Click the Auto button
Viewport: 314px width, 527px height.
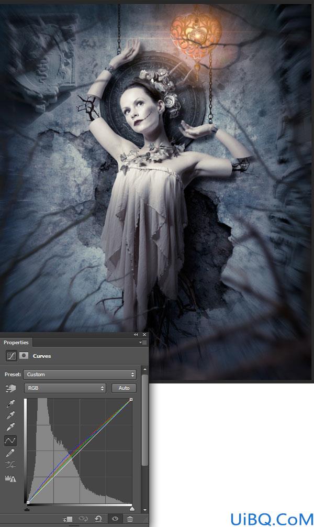(x=124, y=388)
